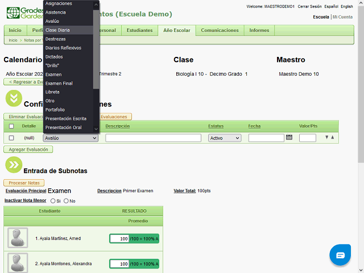The height and width of the screenshot is (273, 364).
Task: Switch to the Estudiantes tab
Action: (139, 30)
